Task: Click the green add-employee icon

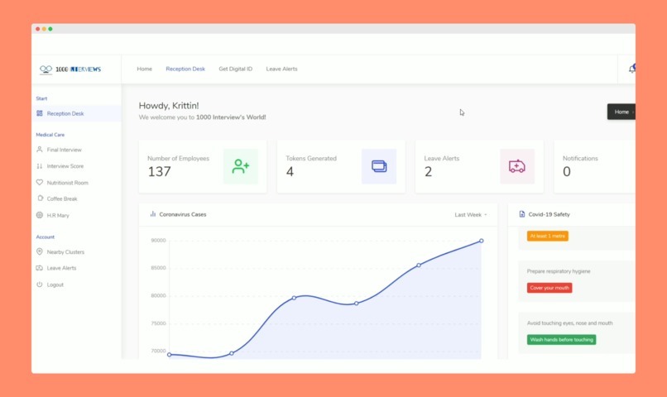Action: (x=240, y=166)
